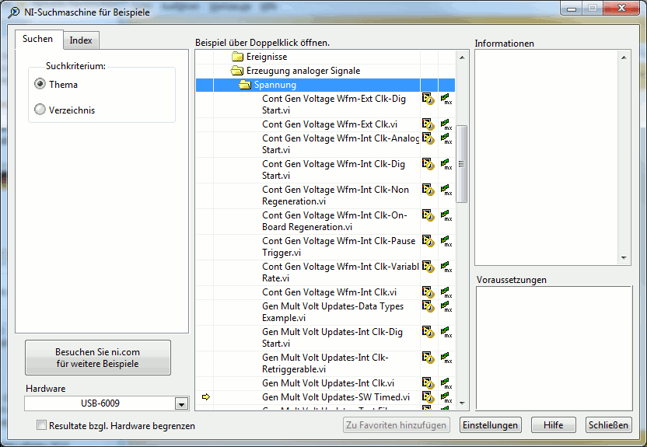Click the DAQmx icon beside Cont Gen Voltage Wfm-Ext Clk.vi
This screenshot has width=647, height=447.
(446, 124)
